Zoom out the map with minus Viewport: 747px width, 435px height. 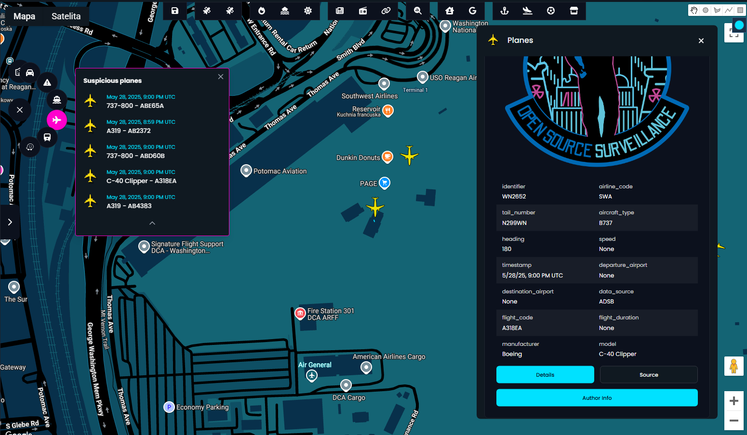tap(734, 421)
